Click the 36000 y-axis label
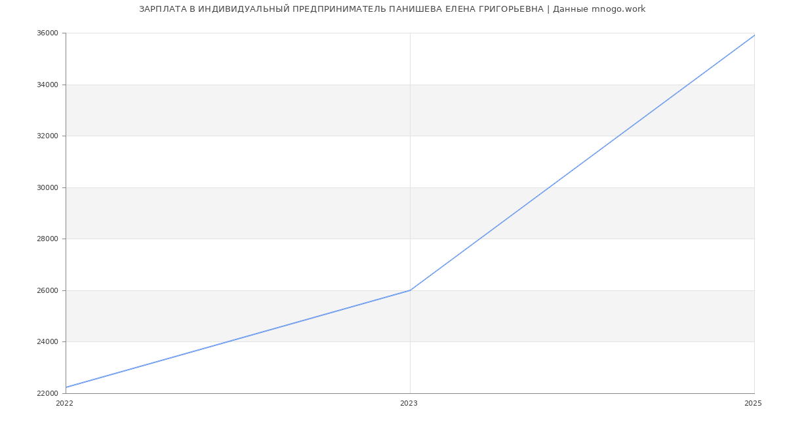This screenshot has height=426, width=787. (47, 33)
